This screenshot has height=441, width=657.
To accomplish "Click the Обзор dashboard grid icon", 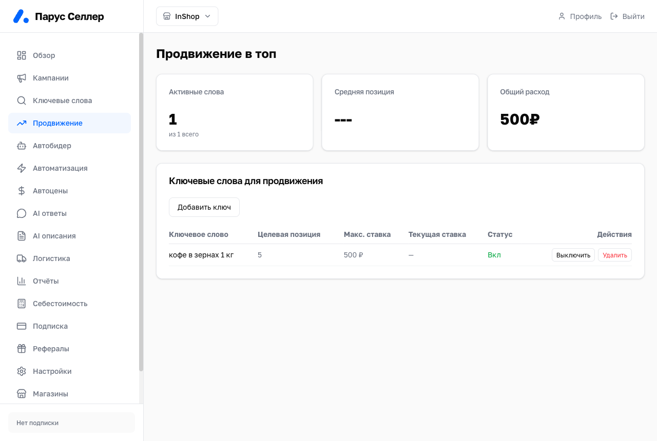I will coord(22,55).
